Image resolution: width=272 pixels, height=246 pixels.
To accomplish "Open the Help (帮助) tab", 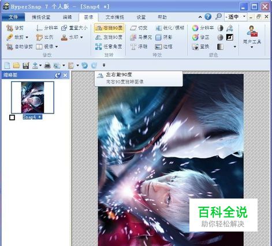I will pyautogui.click(x=162, y=17).
